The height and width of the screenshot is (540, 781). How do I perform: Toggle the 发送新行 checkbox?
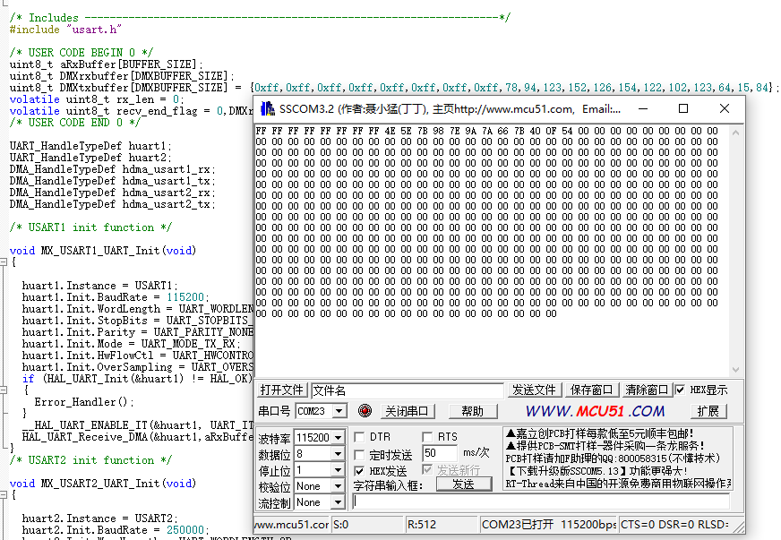click(x=427, y=469)
